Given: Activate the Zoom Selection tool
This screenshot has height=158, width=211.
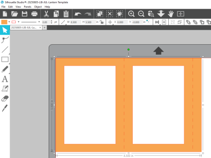Looking at the screenshot, I should tap(151, 14).
